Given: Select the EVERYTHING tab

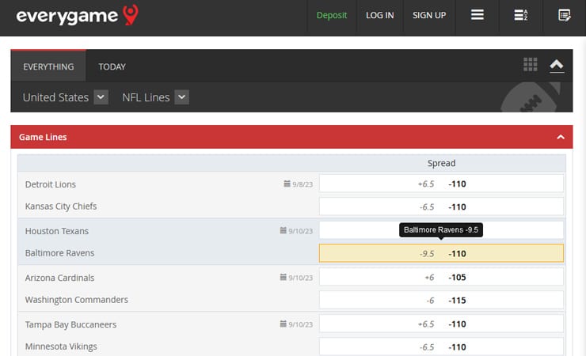Looking at the screenshot, I should [x=48, y=66].
